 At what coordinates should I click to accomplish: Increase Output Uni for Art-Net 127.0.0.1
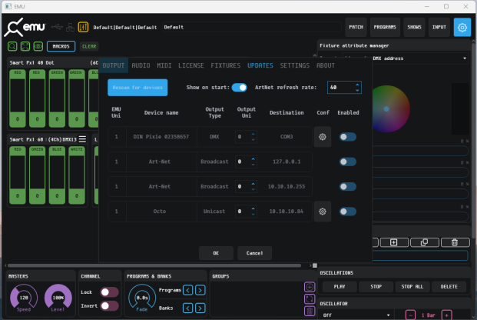coord(253,159)
